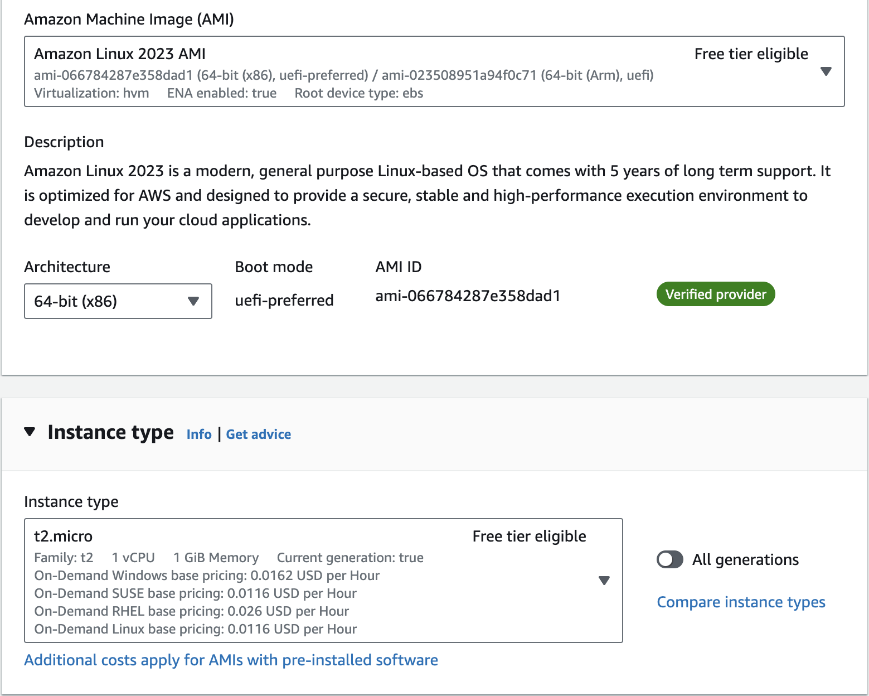Click Free tier eligible label in AMI box

[751, 54]
